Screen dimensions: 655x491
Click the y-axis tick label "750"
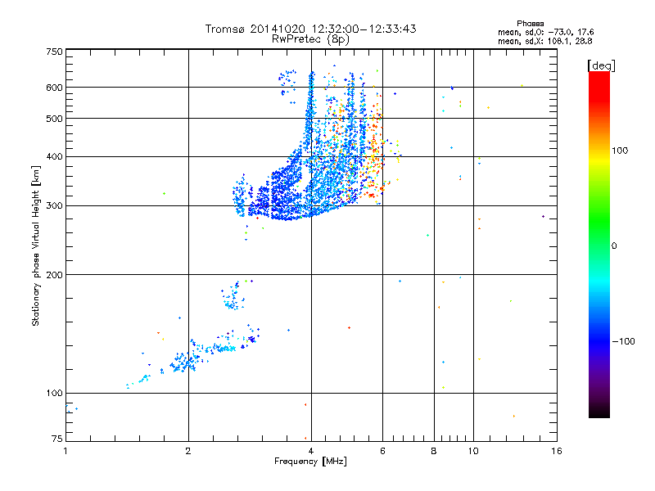coord(54,52)
